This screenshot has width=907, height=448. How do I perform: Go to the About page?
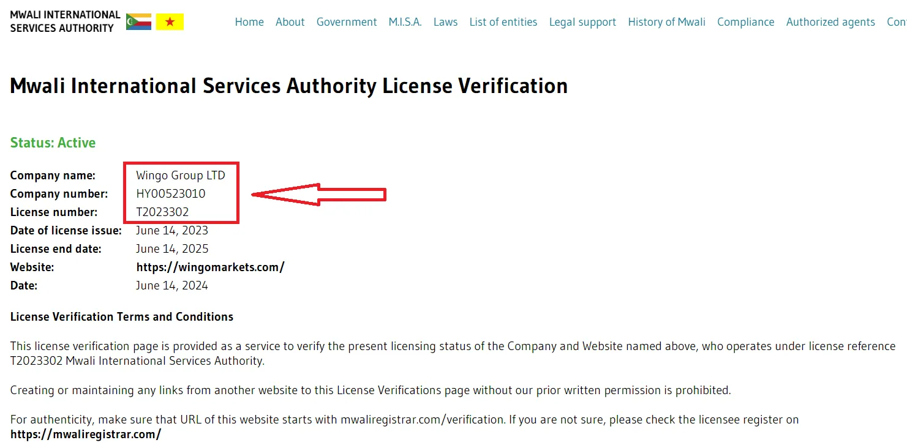290,22
